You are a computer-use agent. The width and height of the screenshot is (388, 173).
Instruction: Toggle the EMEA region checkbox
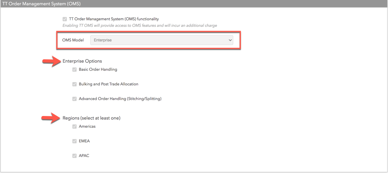click(74, 141)
